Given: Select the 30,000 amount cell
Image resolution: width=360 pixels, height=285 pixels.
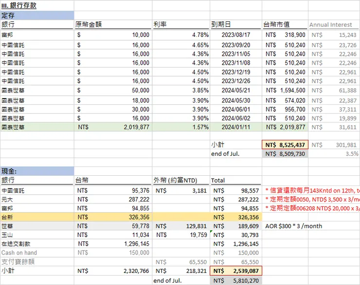Looking at the screenshot, I should click(x=113, y=109).
